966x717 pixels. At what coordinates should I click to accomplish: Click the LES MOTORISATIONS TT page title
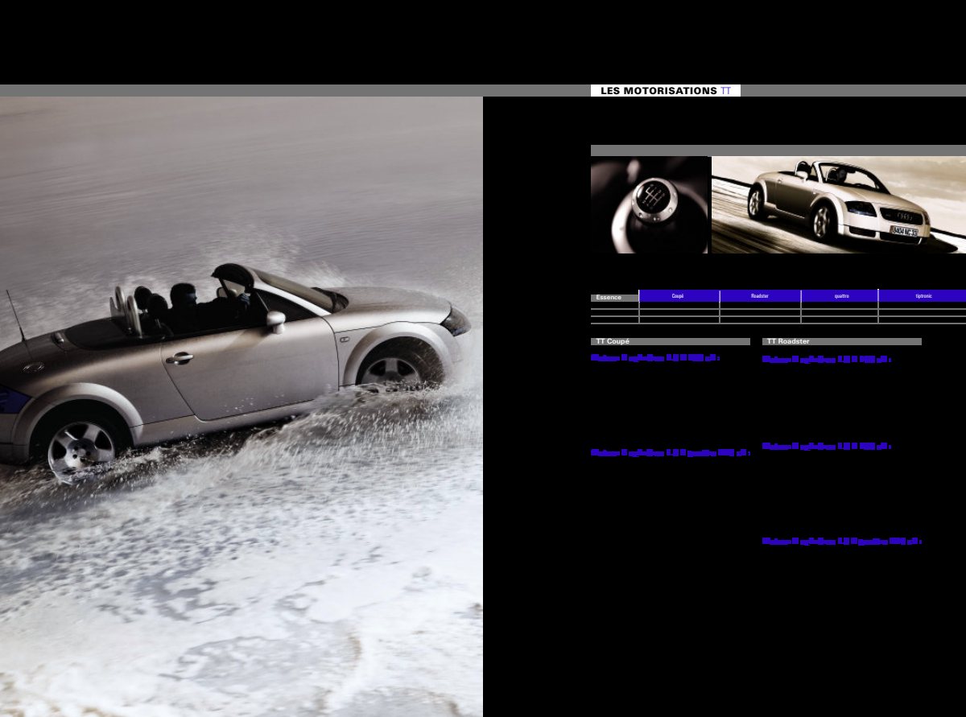tap(665, 91)
